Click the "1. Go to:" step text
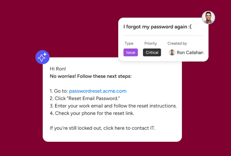231x156 pixels. point(59,91)
